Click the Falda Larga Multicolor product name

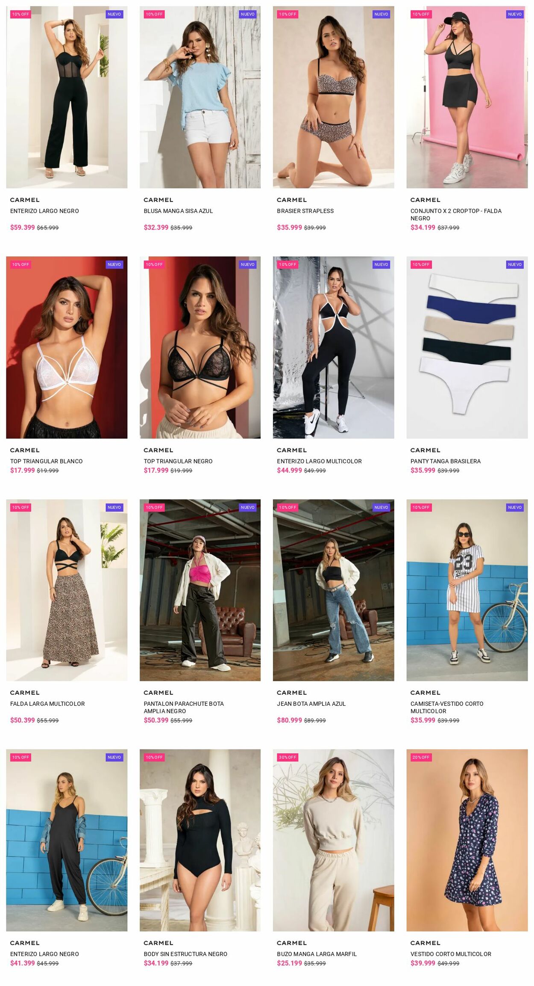click(x=47, y=704)
